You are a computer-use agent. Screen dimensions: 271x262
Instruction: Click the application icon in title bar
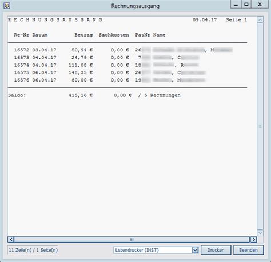coord(7,6)
